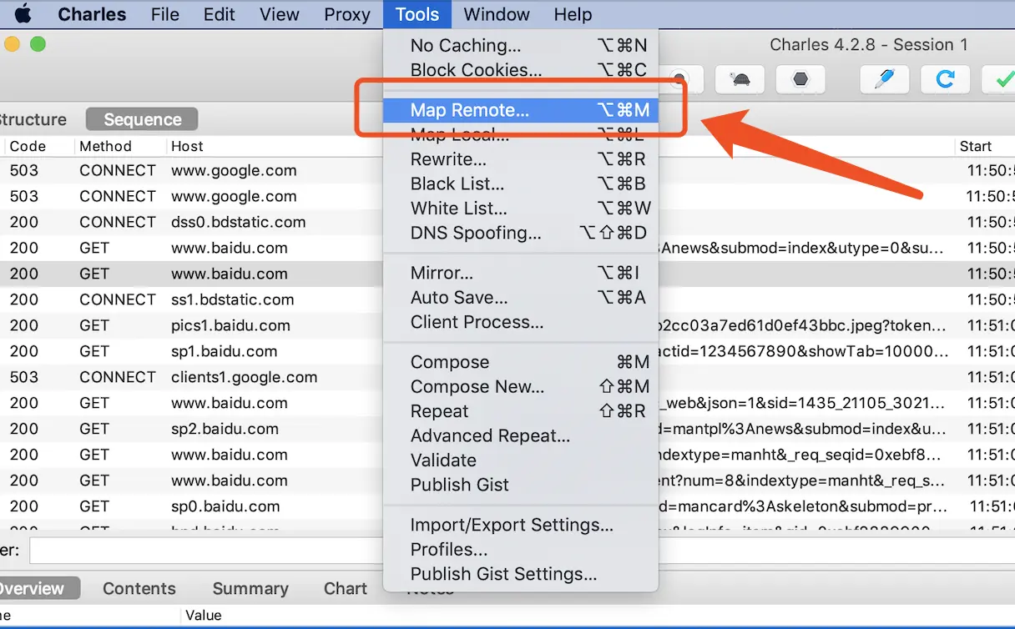Viewport: 1015px width, 629px height.
Task: Click the blue pen Compose toolbar icon
Action: tap(884, 79)
